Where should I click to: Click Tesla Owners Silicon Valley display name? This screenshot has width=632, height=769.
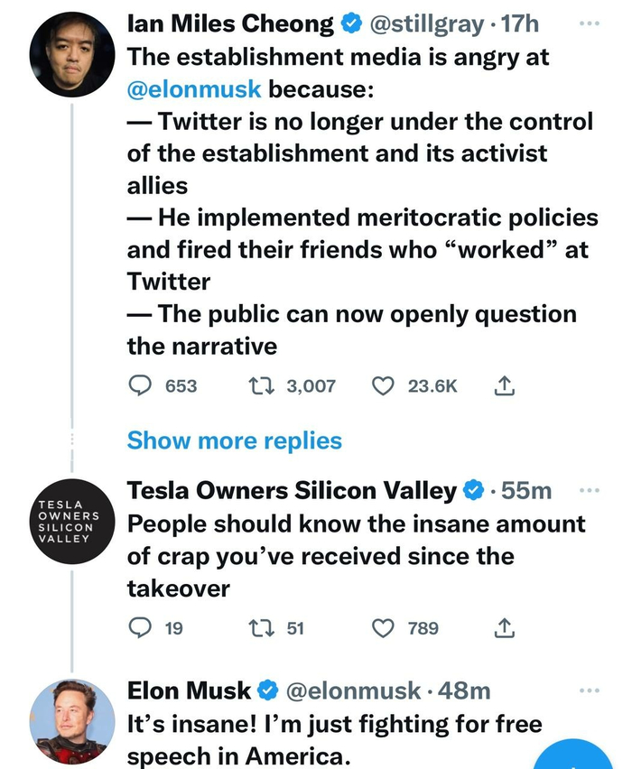point(292,491)
